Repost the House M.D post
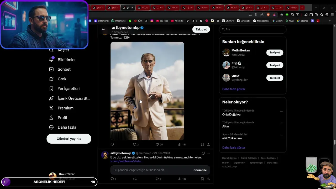 click(x=135, y=179)
